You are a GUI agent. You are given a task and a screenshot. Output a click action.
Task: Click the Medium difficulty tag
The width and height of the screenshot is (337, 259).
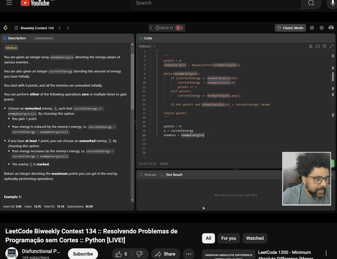click(x=11, y=48)
